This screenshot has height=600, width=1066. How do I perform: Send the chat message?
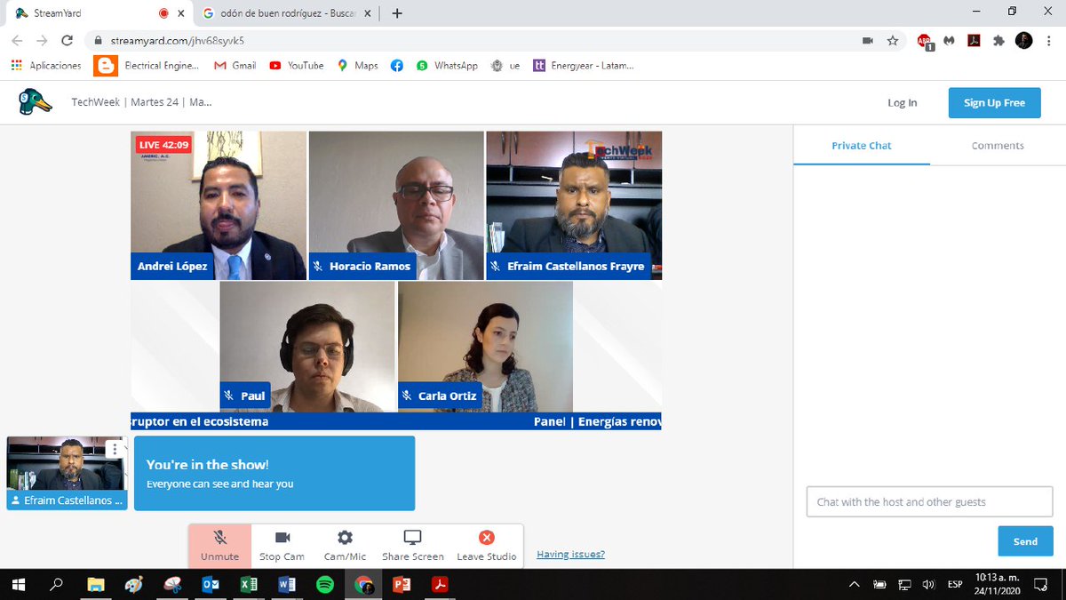pyautogui.click(x=1025, y=541)
